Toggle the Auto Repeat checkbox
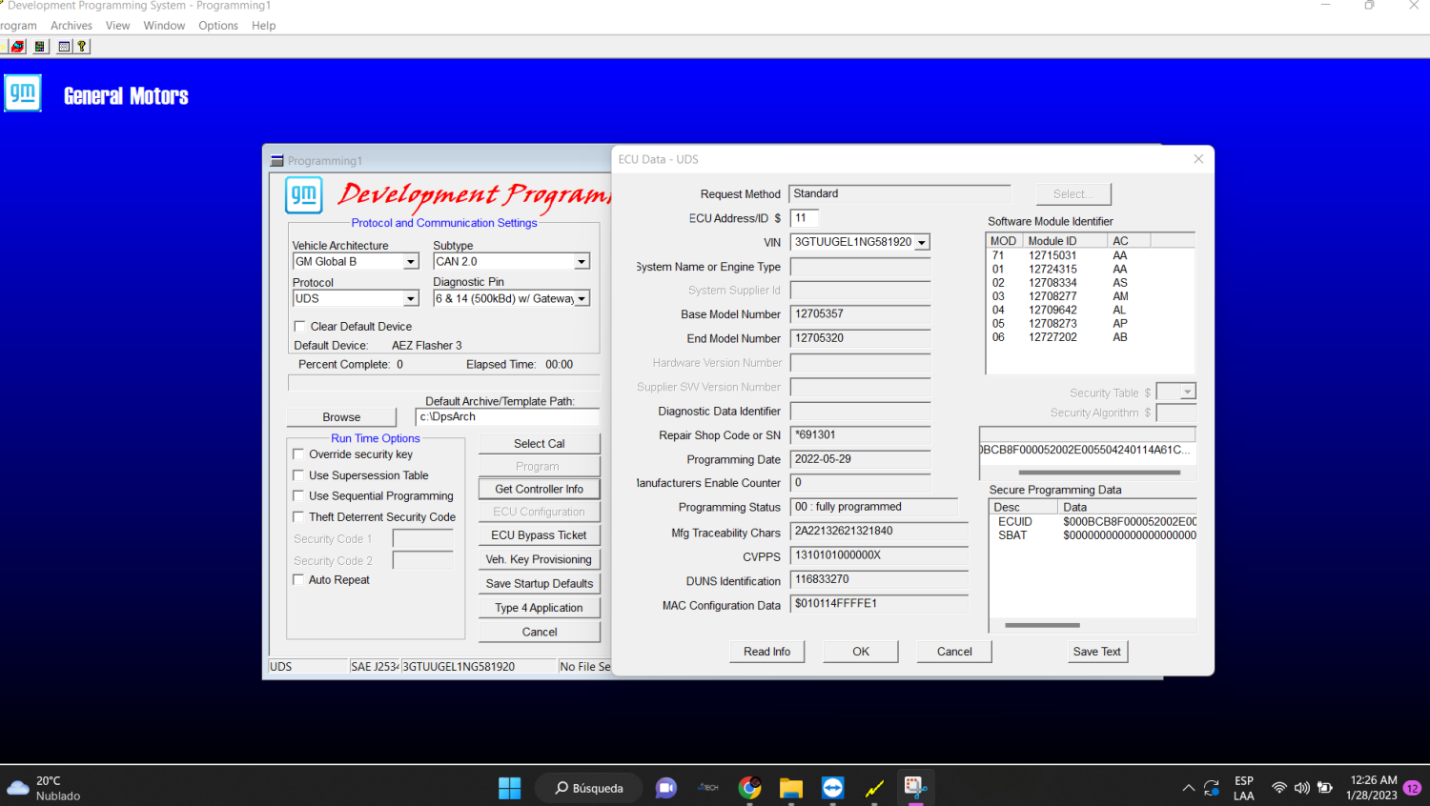 coord(298,579)
